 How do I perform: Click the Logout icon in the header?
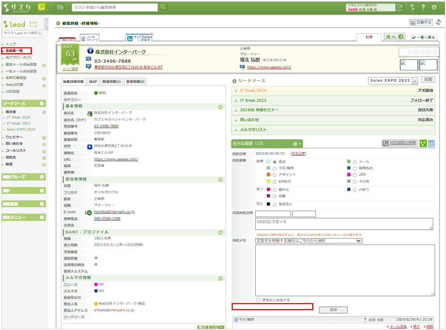[x=400, y=7]
